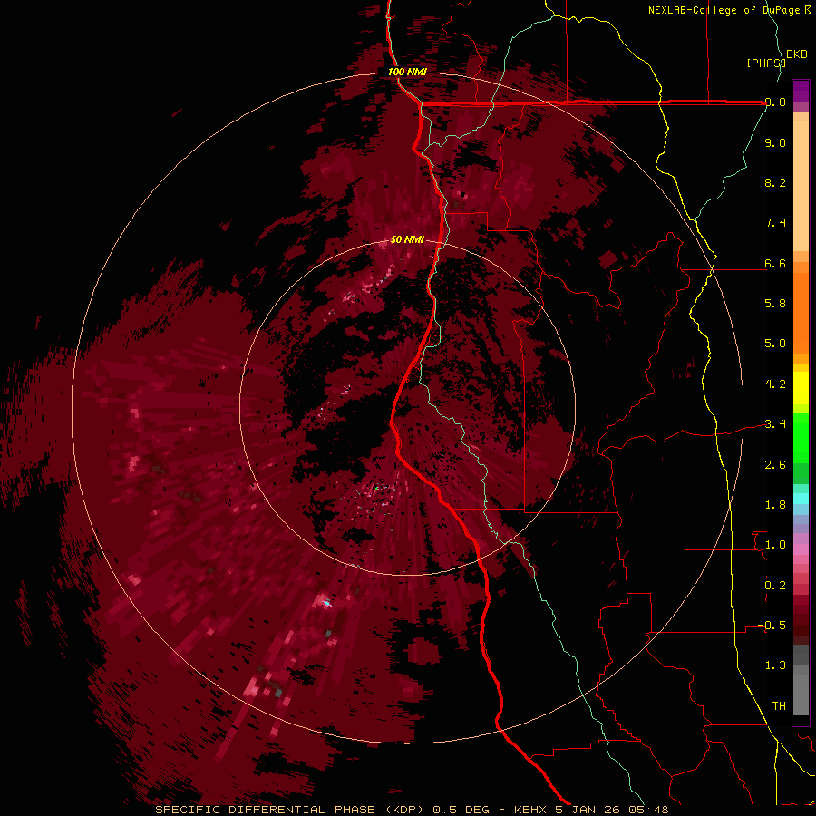Click the 8.2 scale value
This screenshot has height=816, width=816.
pyautogui.click(x=775, y=182)
